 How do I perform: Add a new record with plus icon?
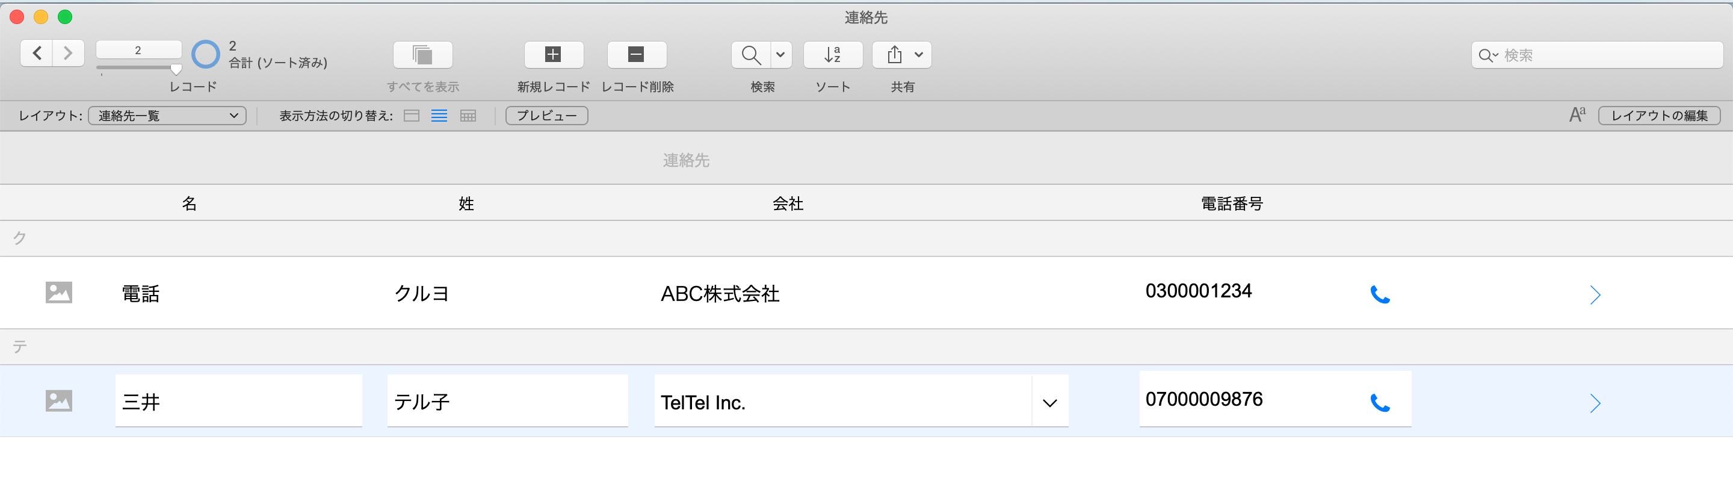coord(553,55)
